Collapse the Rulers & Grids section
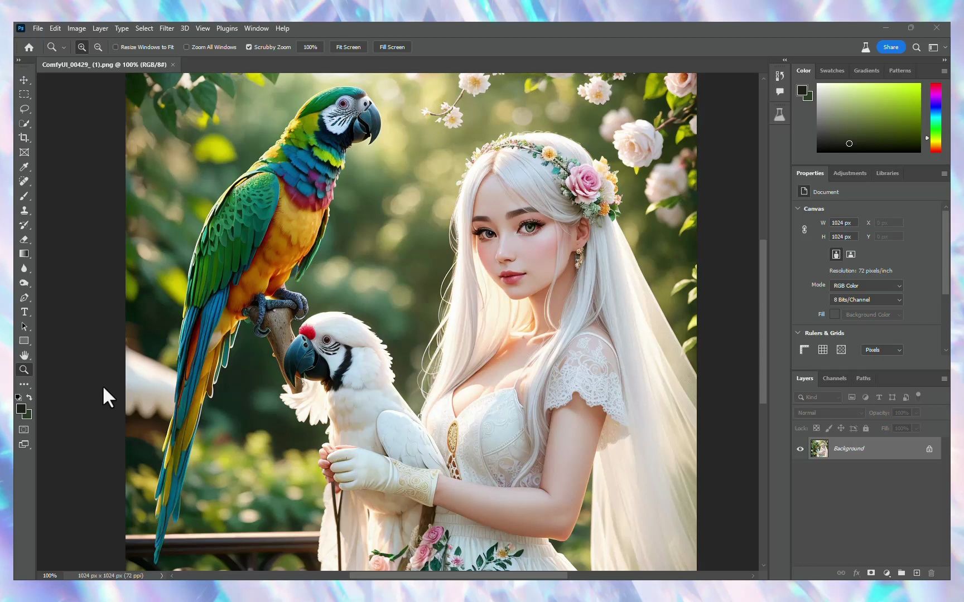Image resolution: width=964 pixels, height=602 pixels. [798, 333]
